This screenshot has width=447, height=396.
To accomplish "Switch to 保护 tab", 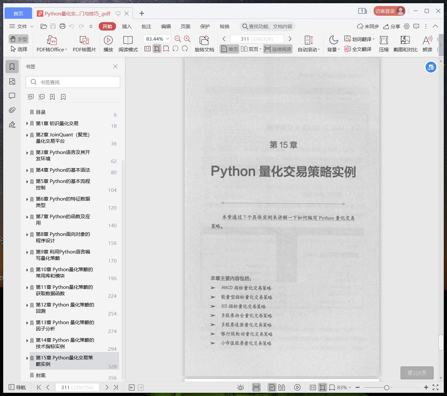I will click(x=205, y=26).
